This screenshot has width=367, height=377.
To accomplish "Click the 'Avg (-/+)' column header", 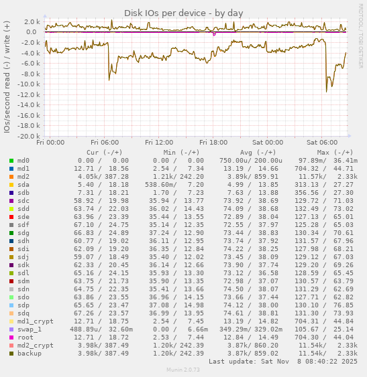I will pyautogui.click(x=258, y=153).
